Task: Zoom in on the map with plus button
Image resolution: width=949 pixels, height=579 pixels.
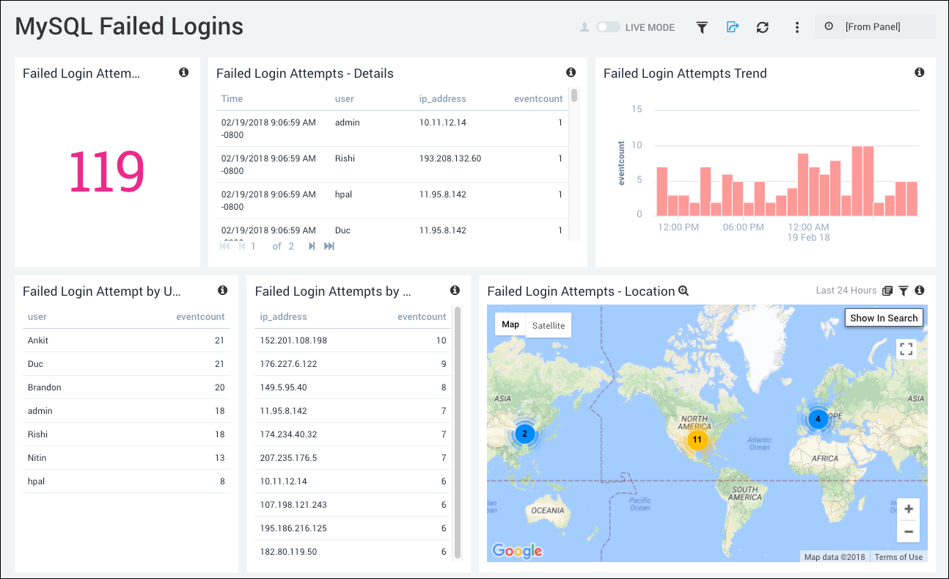Action: 908,509
